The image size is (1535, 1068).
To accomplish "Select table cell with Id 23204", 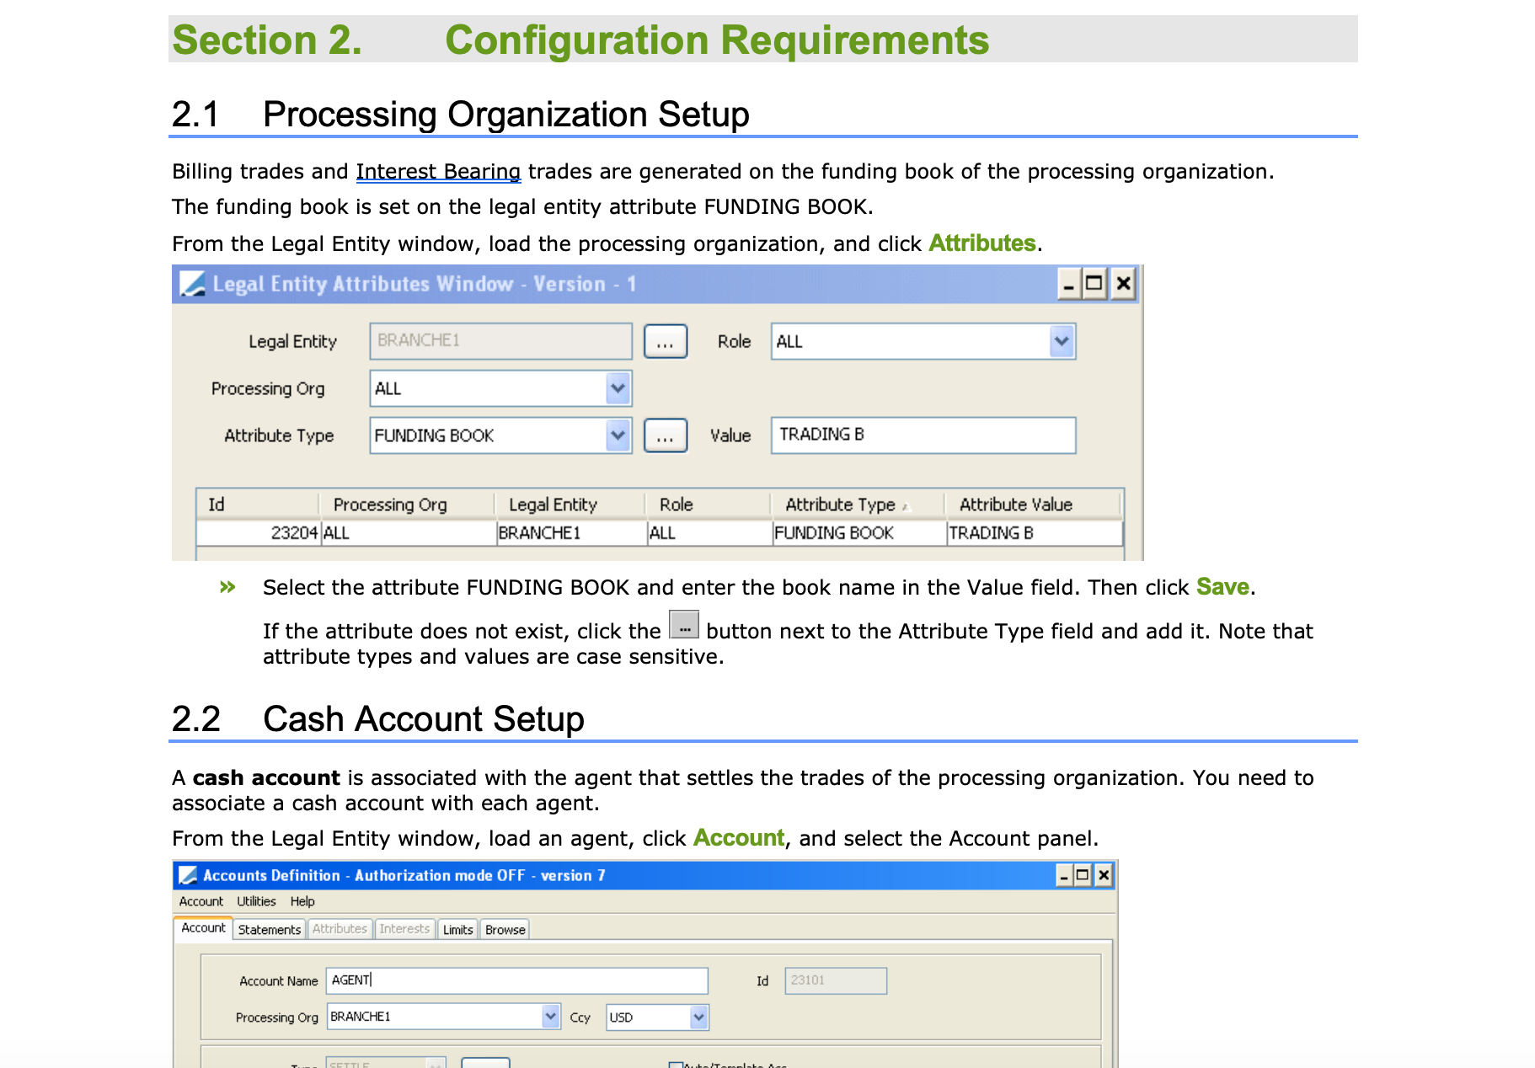I will (259, 533).
